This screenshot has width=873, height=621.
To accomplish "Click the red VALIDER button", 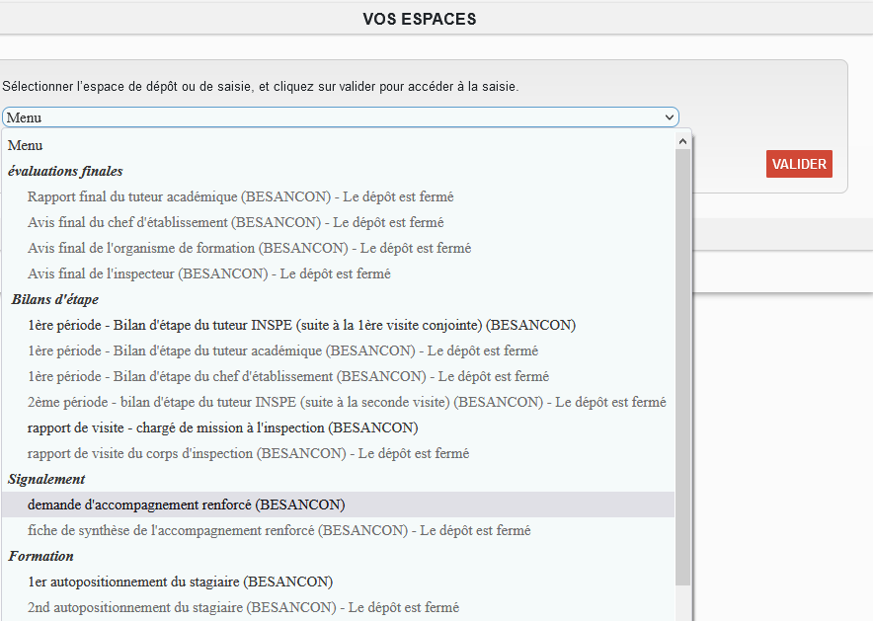I will point(799,164).
